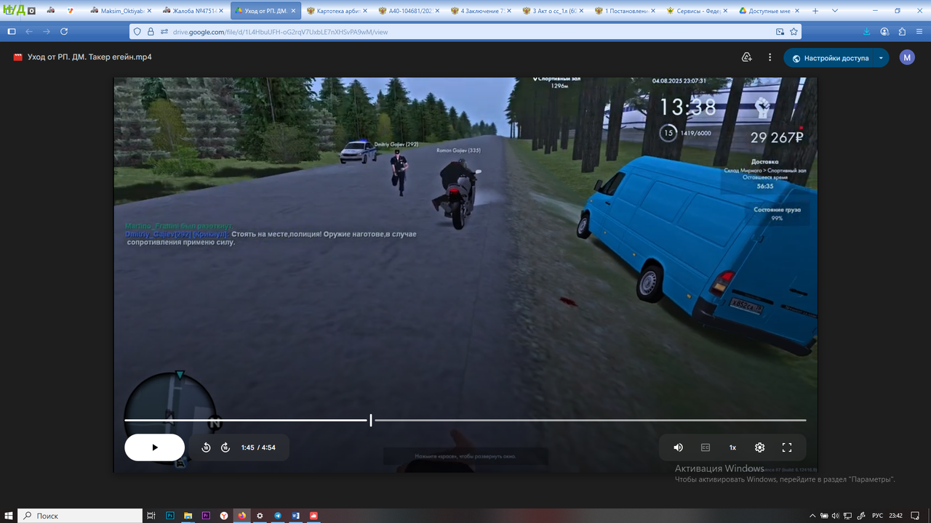The image size is (931, 523).
Task: Open the browser extensions icon
Action: coord(902,31)
